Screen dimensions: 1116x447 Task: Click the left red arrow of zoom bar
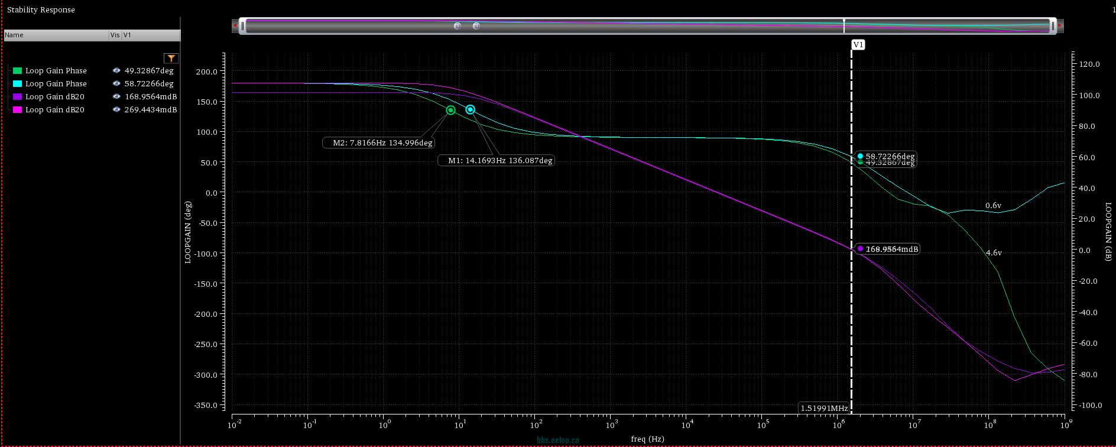(x=235, y=26)
